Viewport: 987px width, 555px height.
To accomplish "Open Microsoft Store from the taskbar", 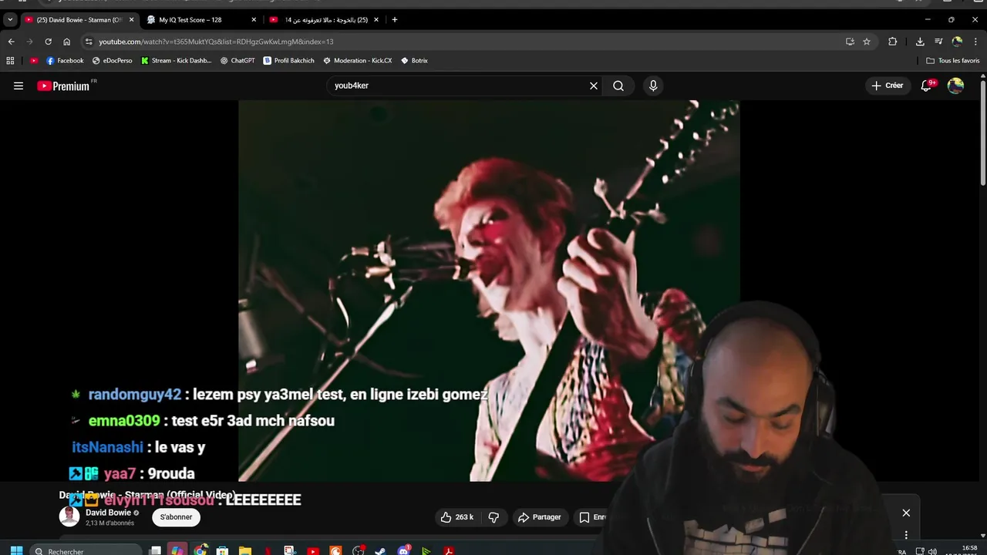I will [x=222, y=550].
